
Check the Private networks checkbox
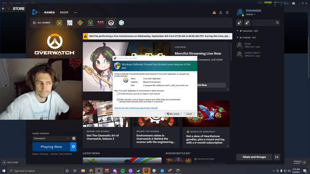click(118, 94)
